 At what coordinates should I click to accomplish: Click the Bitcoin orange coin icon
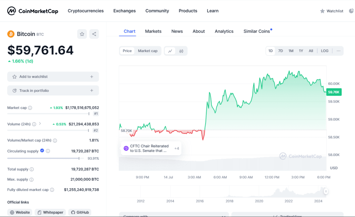pos(11,34)
